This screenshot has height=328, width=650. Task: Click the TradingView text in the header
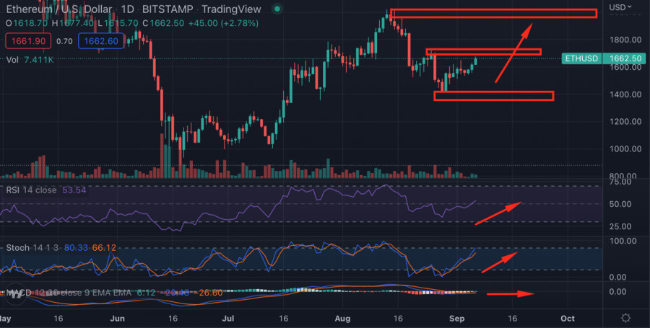231,9
